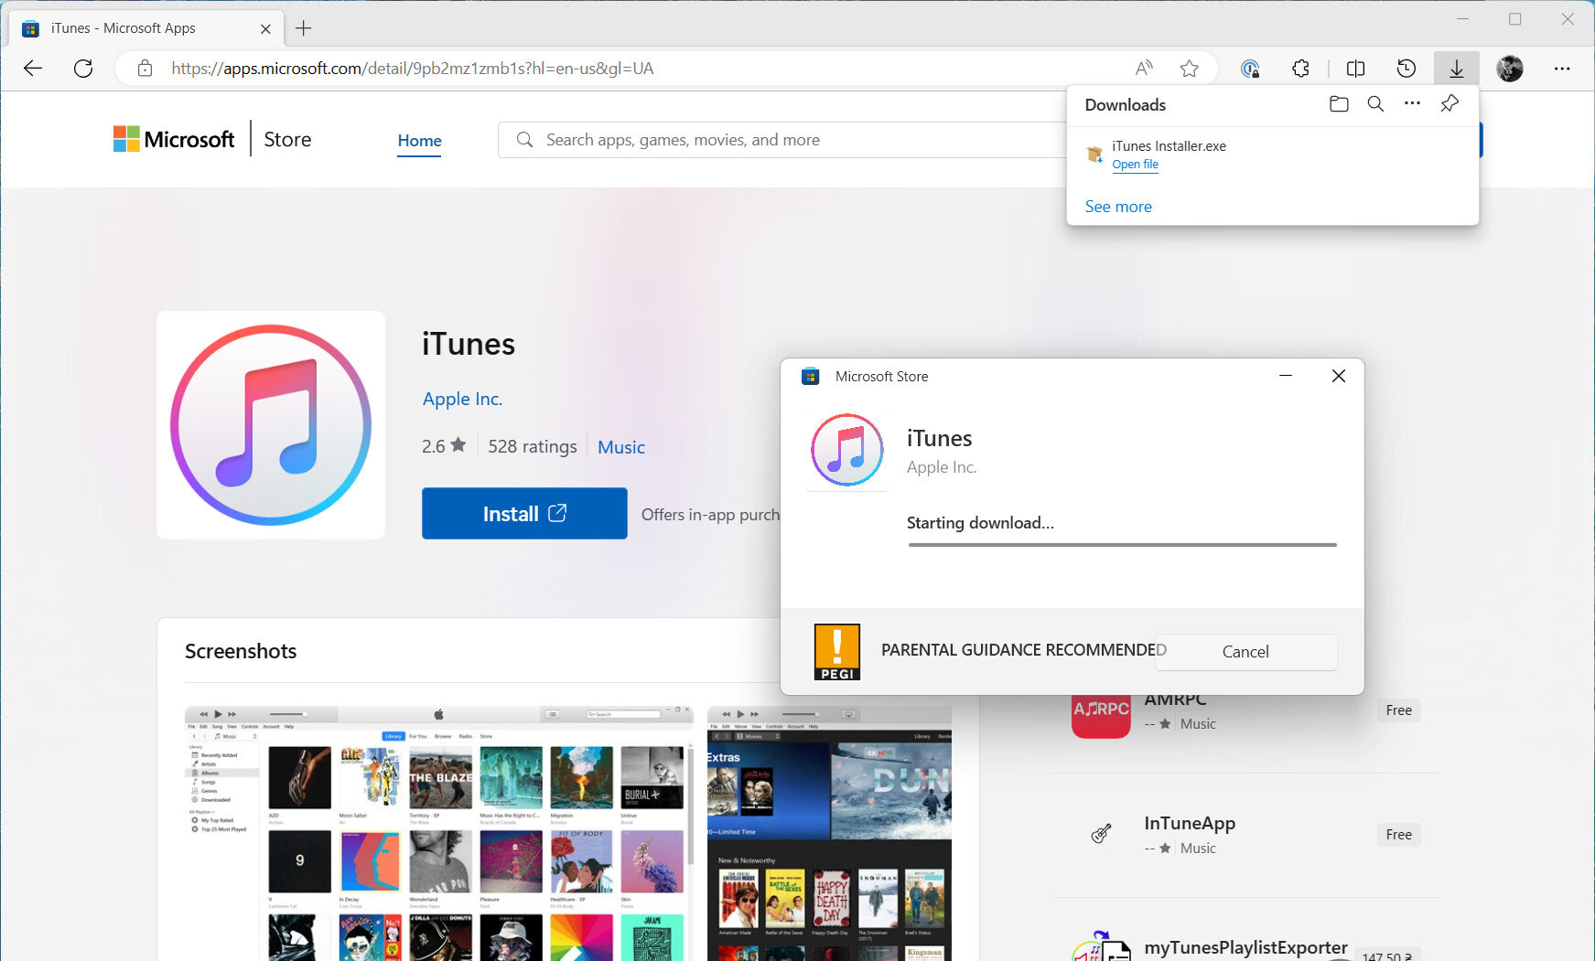Open browser Settings and more menu

1562,69
